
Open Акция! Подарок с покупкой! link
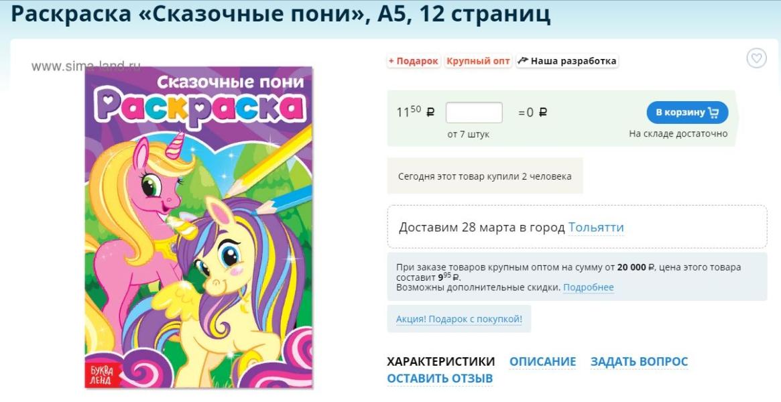459,319
